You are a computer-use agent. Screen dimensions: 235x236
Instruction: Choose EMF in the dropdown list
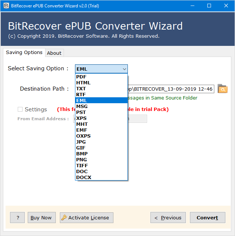pos(101,130)
